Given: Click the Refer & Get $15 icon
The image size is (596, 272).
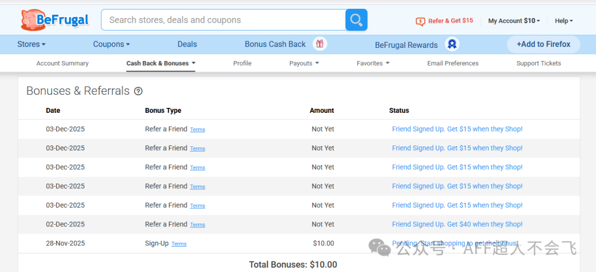Looking at the screenshot, I should (x=421, y=21).
